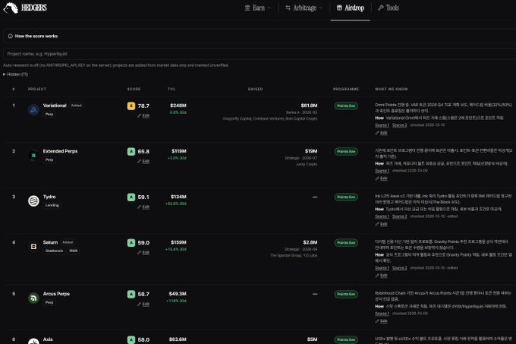
Task: Click the Axis score 58.0
Action: pyautogui.click(x=143, y=339)
